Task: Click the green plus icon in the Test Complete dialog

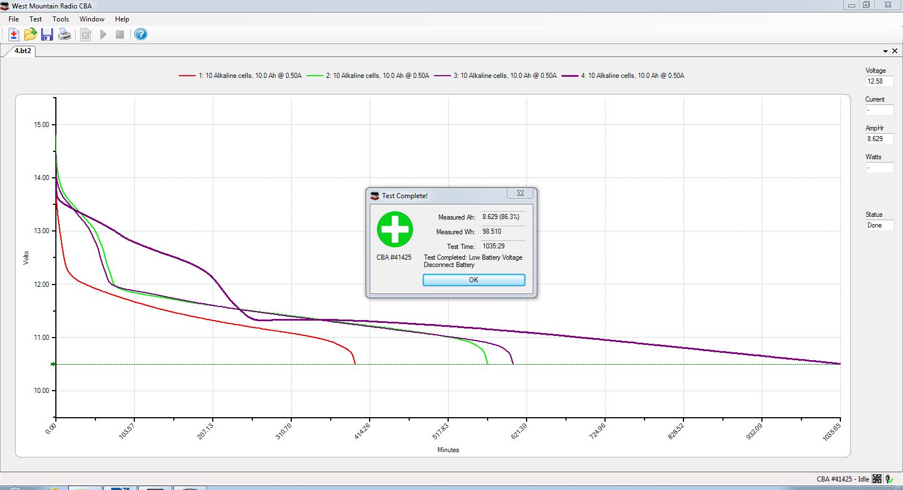Action: 395,229
